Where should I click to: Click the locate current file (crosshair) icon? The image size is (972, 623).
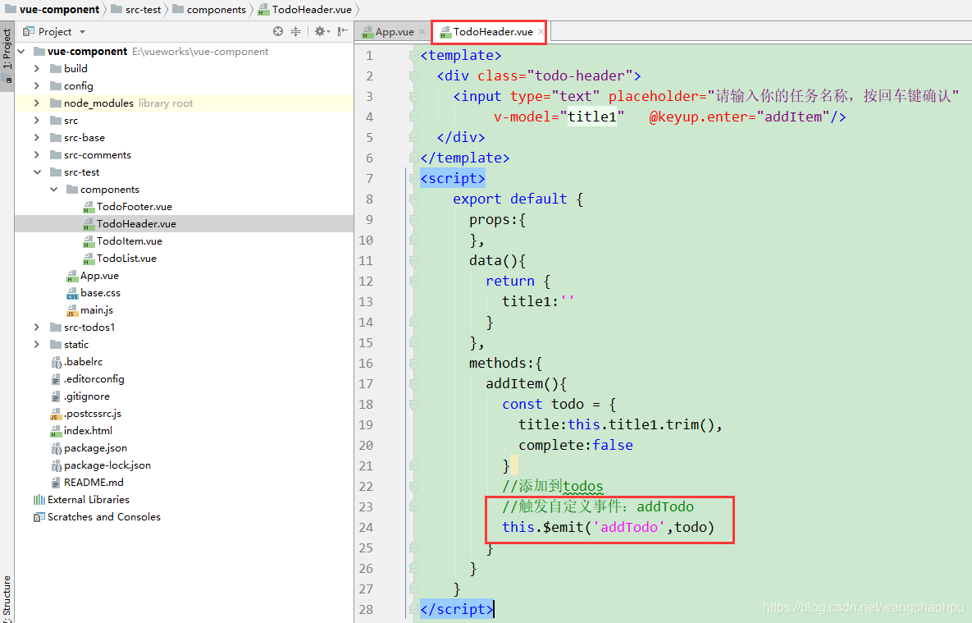[278, 31]
